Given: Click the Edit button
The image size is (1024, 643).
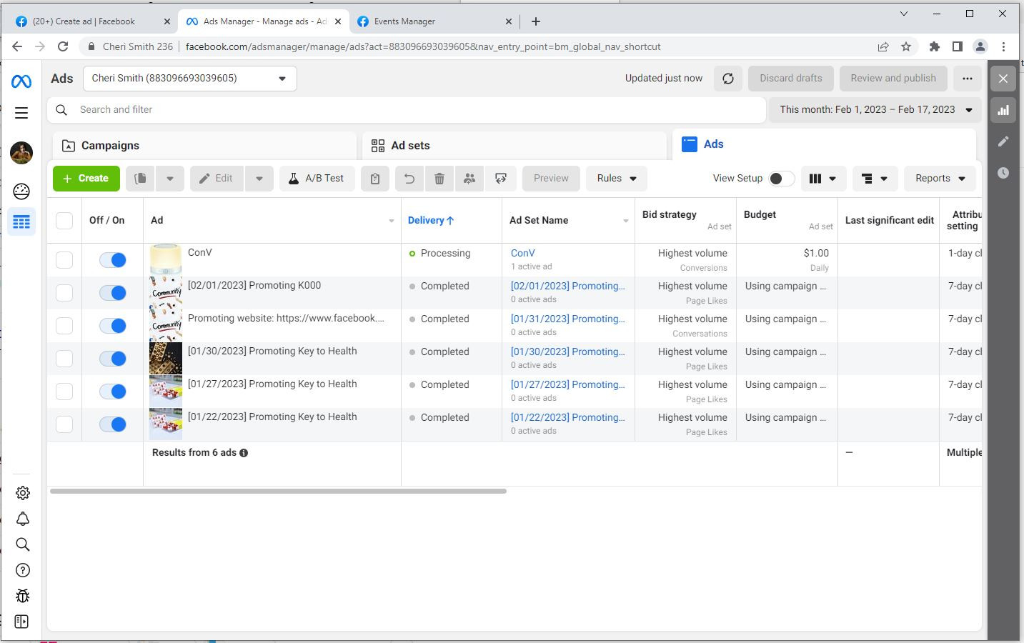Looking at the screenshot, I should point(217,179).
